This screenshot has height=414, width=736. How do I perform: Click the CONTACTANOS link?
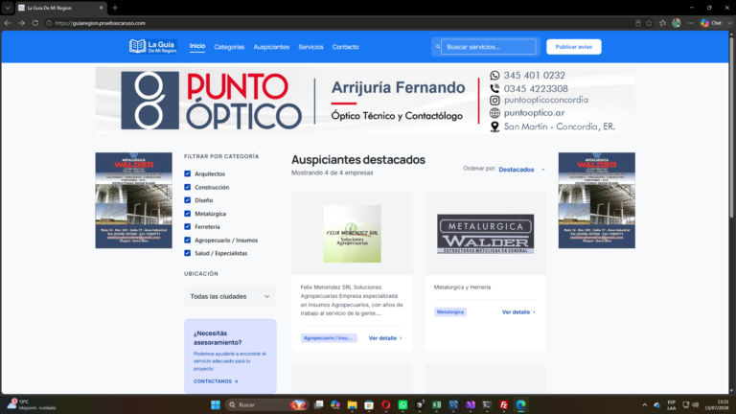click(216, 381)
